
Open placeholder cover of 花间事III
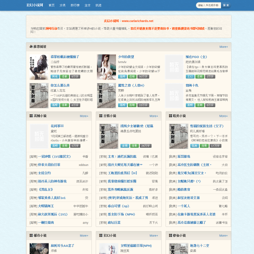click(x=39, y=136)
